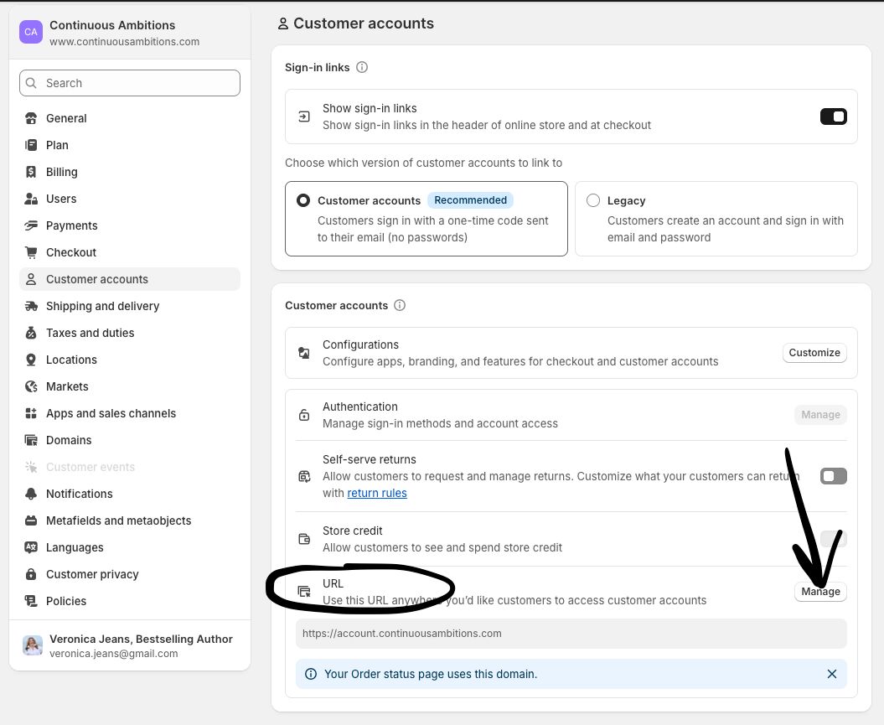Select the recommended Customer accounts radio option
The width and height of the screenshot is (884, 725).
(x=303, y=201)
